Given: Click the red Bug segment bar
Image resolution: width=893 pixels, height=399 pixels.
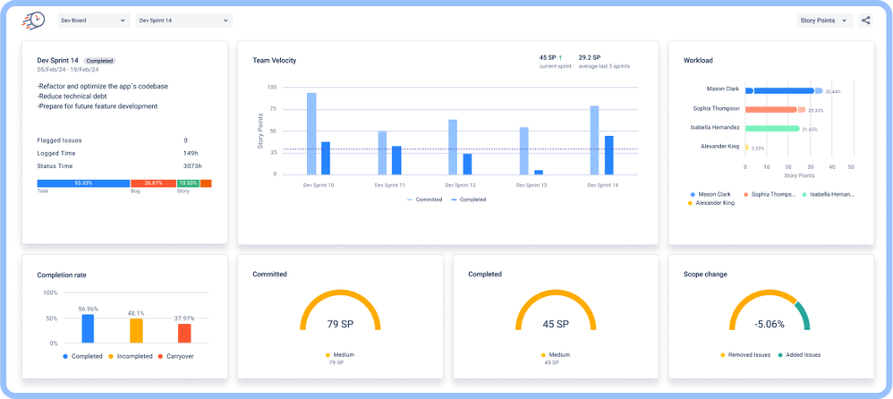Looking at the screenshot, I should tap(152, 183).
